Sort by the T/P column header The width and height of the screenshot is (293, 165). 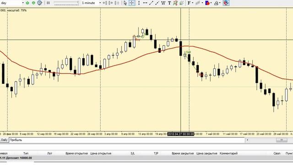click(156, 154)
